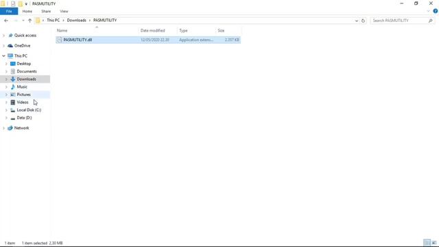Viewport: 439px width, 247px height.
Task: Click the Downloads arrow icon
Action: (x=12, y=79)
